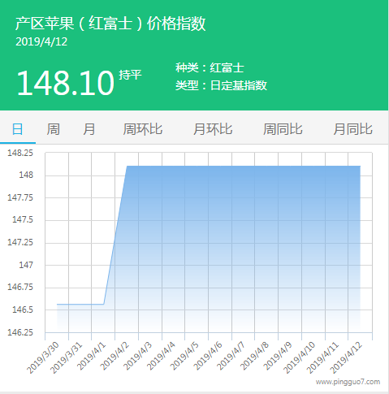This screenshot has height=394, width=389.
Task: Switch to the 月 monthly tab
Action: [89, 129]
